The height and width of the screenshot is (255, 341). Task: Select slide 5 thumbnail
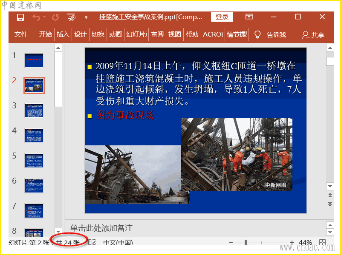34,161
